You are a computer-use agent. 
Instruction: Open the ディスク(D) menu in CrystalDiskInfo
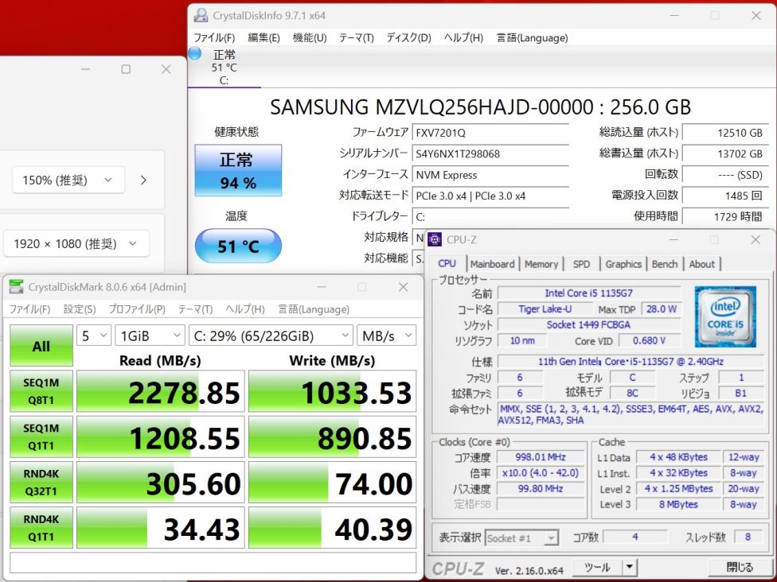click(x=408, y=37)
